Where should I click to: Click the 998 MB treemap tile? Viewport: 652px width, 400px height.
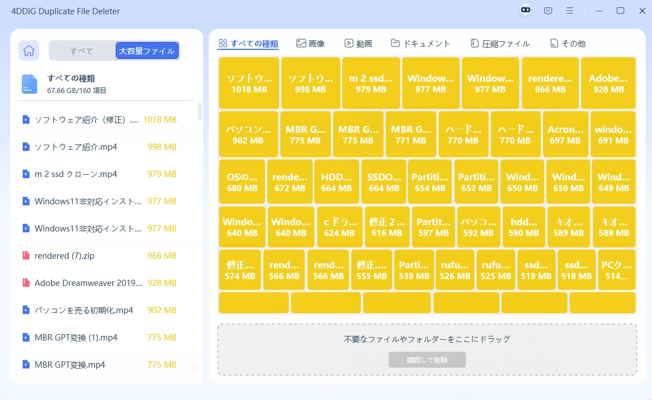310,83
